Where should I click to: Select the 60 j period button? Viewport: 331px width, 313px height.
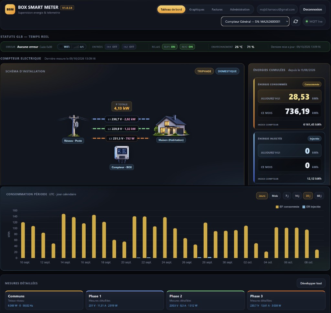pos(319,196)
